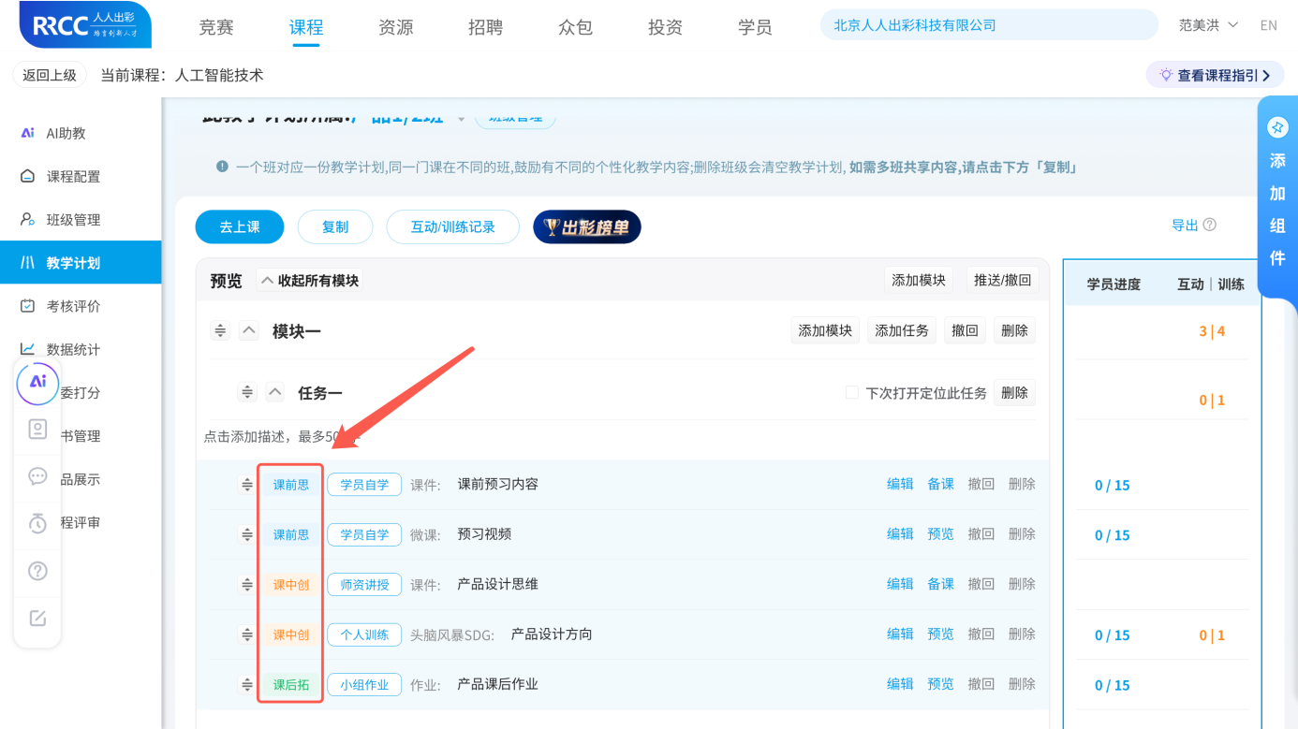The image size is (1298, 729).
Task: Click drag handle of 产品设计思维 row
Action: click(x=247, y=584)
